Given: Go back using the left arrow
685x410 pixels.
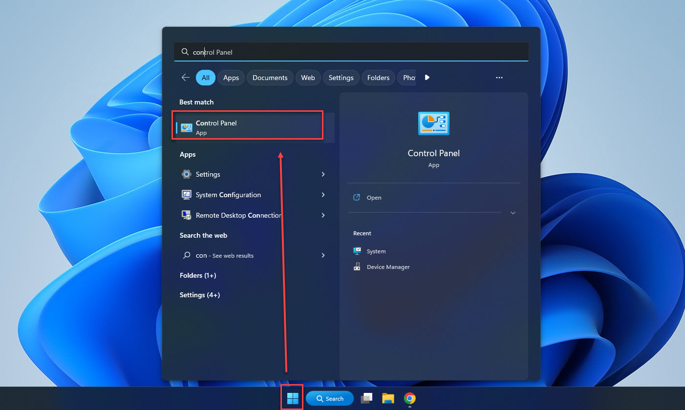Looking at the screenshot, I should [185, 78].
